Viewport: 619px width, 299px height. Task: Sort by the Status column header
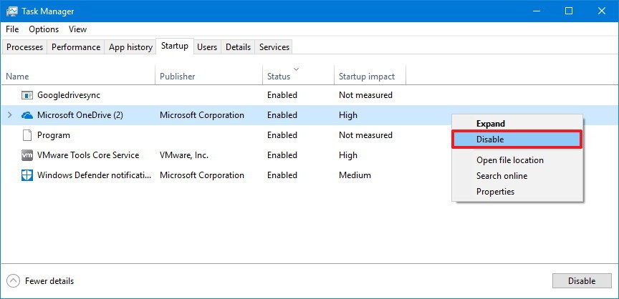(x=298, y=75)
